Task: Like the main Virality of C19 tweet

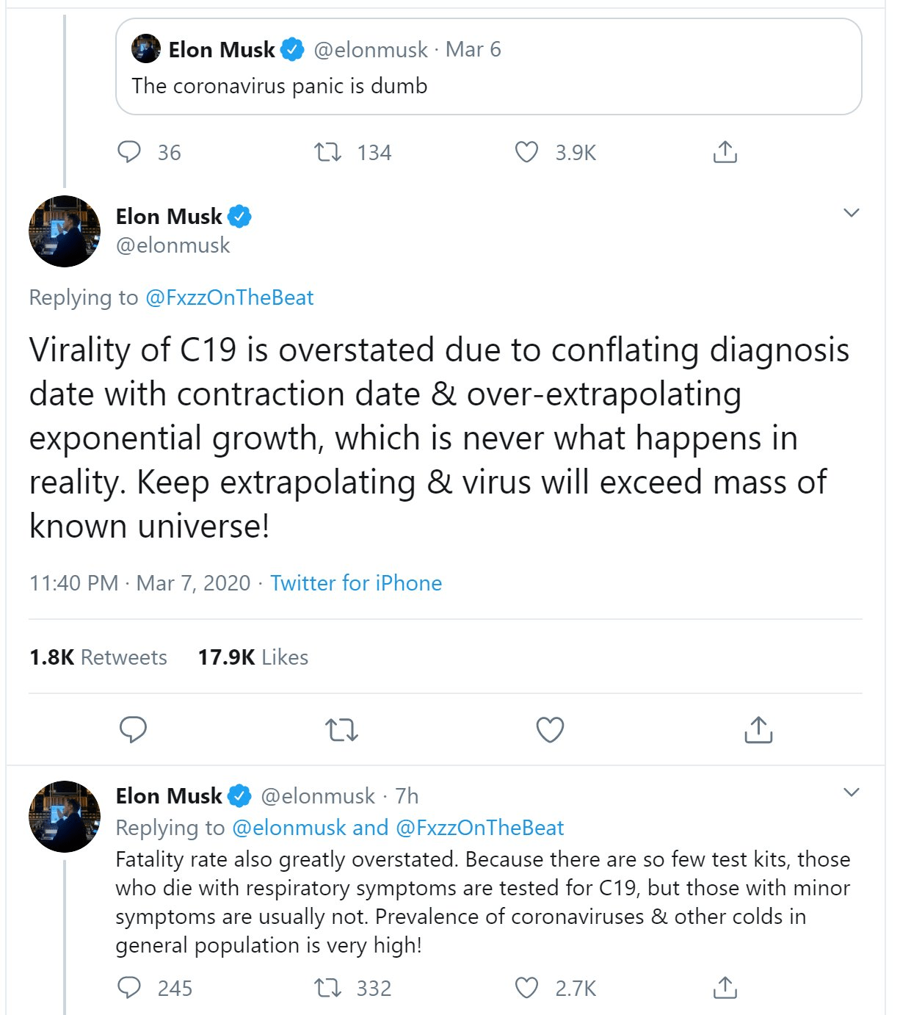Action: [x=550, y=730]
